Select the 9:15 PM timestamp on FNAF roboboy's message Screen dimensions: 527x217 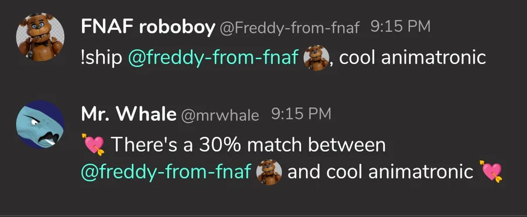(401, 27)
